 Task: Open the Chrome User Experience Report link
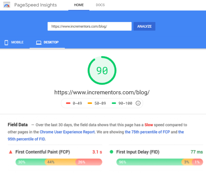pyautogui.click(x=67, y=132)
